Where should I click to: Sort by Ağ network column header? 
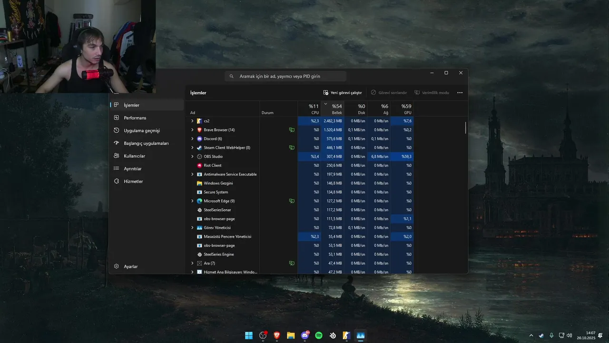(379, 109)
